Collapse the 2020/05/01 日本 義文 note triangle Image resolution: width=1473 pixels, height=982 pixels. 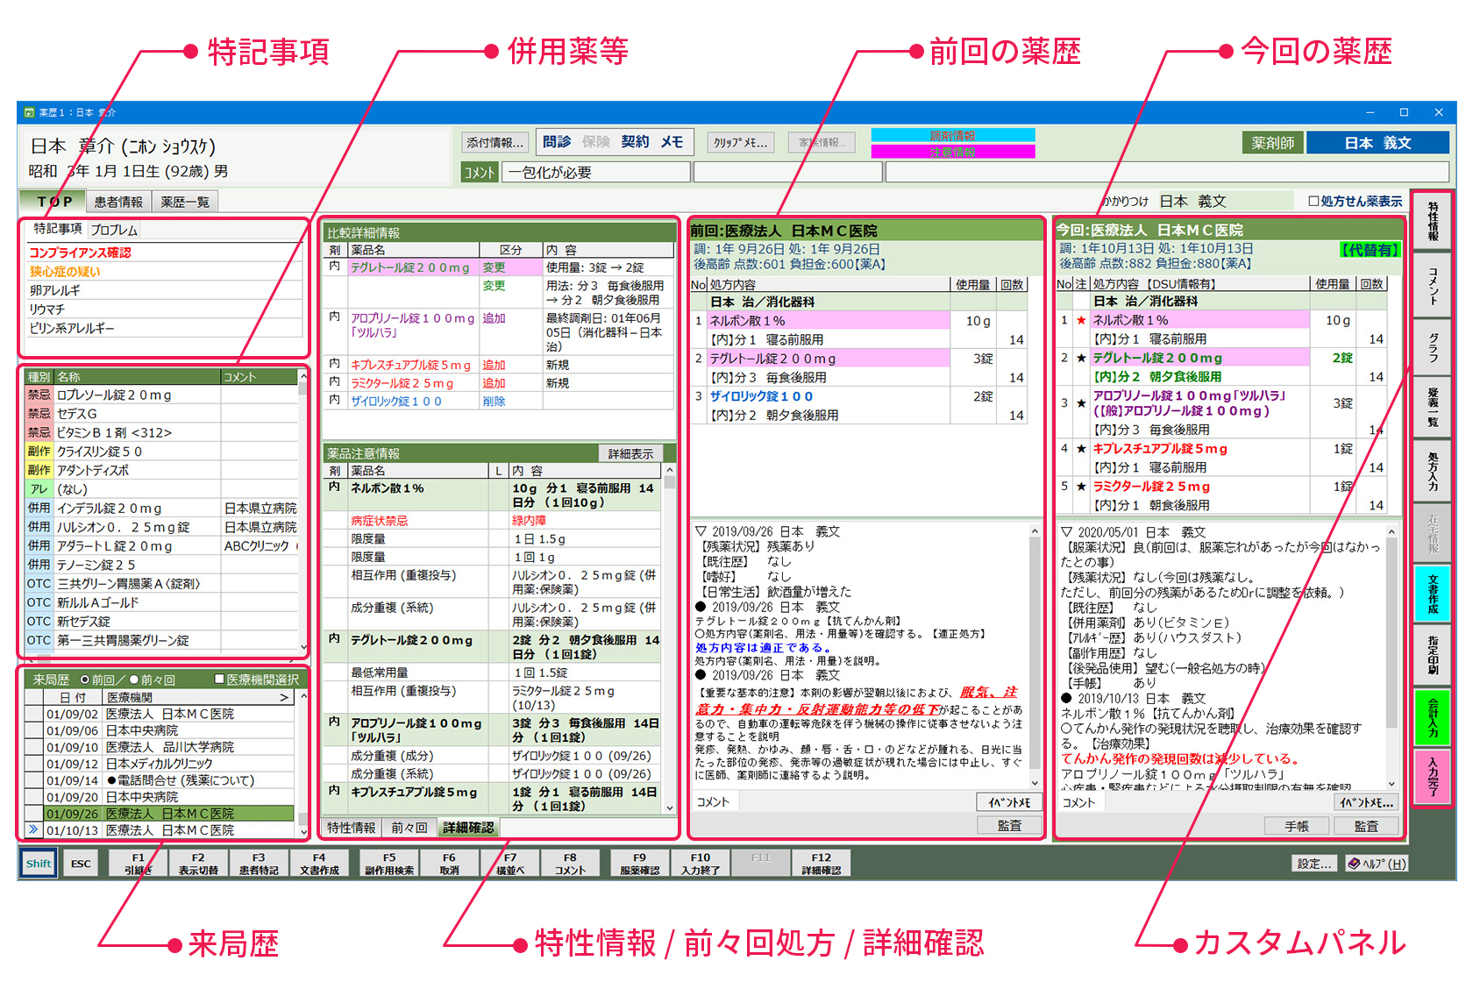coord(1066,532)
